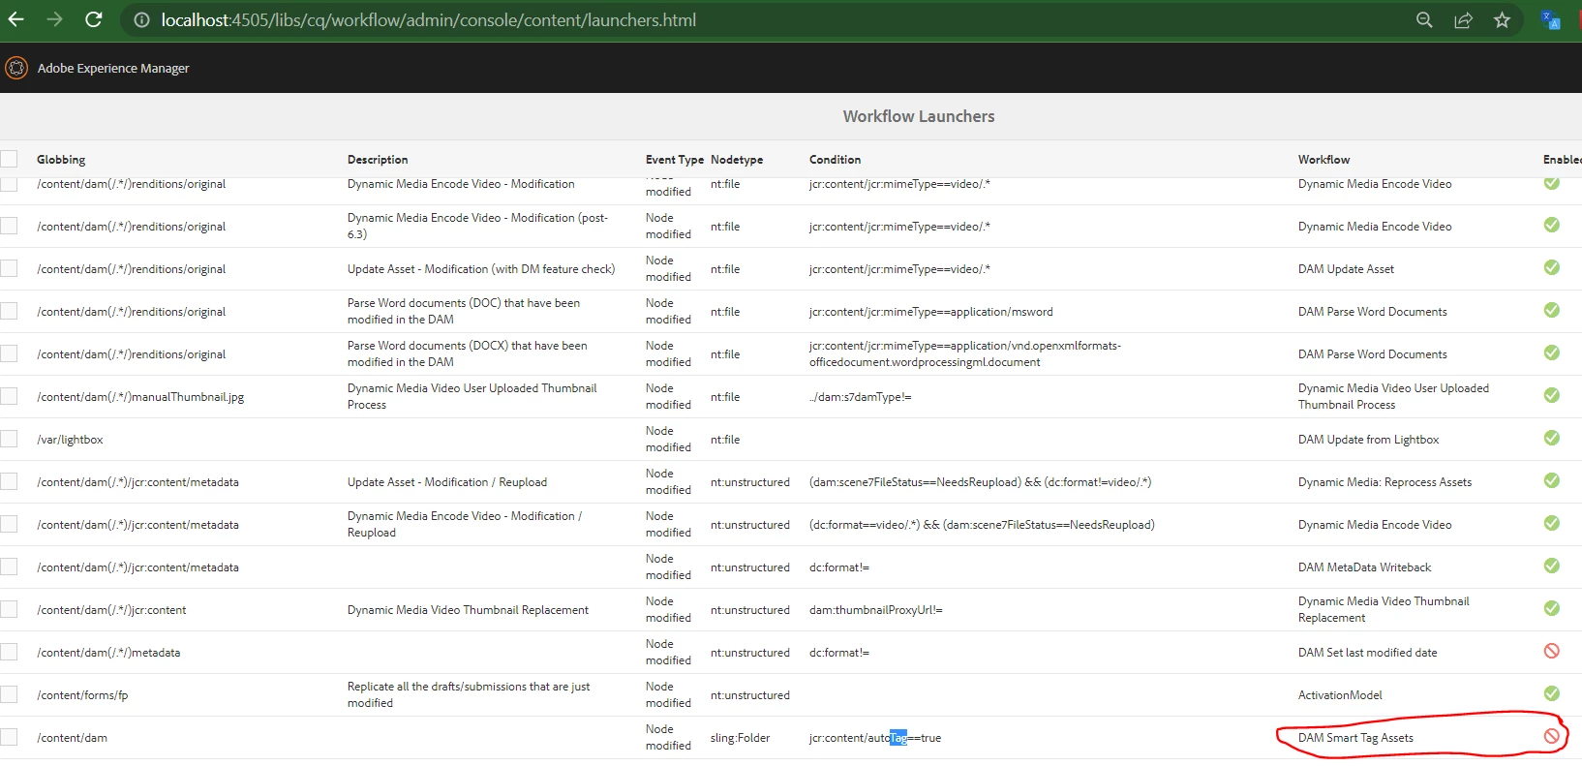
Task: Go forward in browser history
Action: point(54,19)
